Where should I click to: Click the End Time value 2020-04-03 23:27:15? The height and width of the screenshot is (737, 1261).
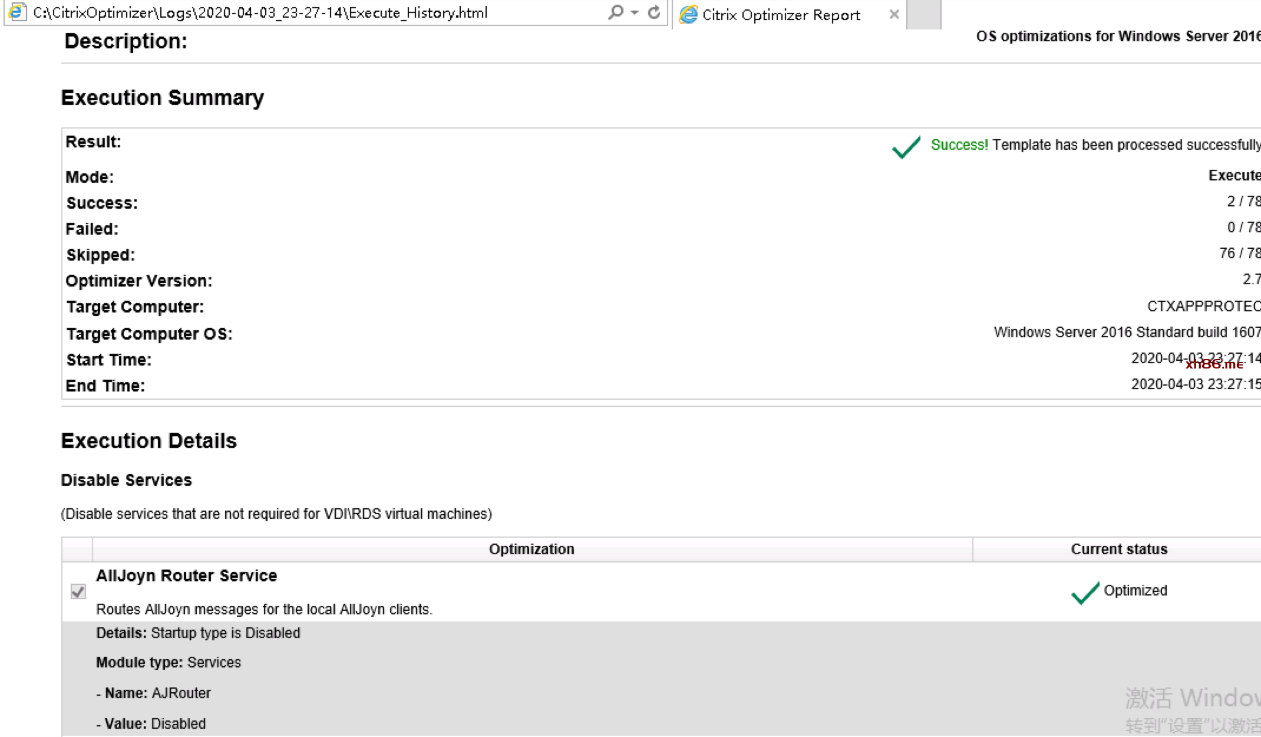tap(1196, 384)
